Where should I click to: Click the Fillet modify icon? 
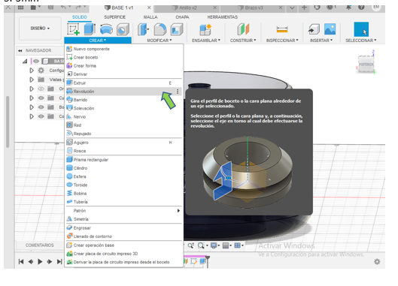(160, 29)
